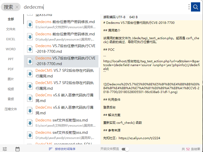203x152 pixels.
Task: Select swf文件反射型xss.md under D:\study path
Action: click(x=61, y=135)
